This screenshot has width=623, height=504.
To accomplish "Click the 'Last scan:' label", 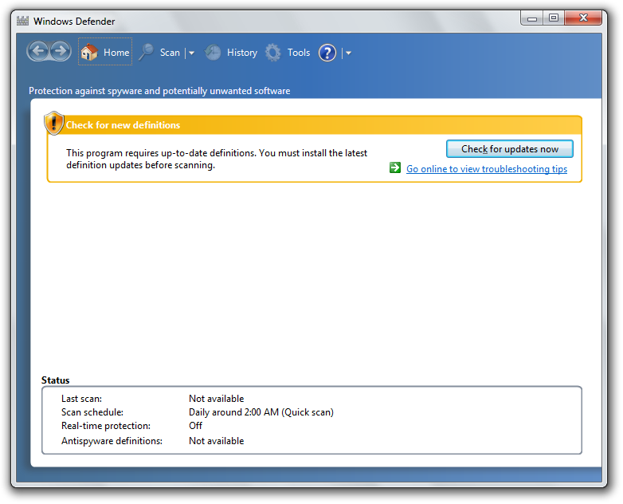I will click(81, 399).
